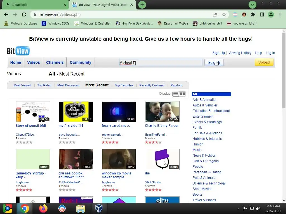Select list view display icon
This screenshot has height=214, width=286.
(x=175, y=94)
